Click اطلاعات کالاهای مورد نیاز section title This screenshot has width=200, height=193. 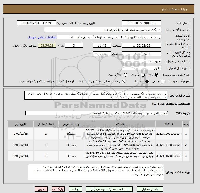171,104
